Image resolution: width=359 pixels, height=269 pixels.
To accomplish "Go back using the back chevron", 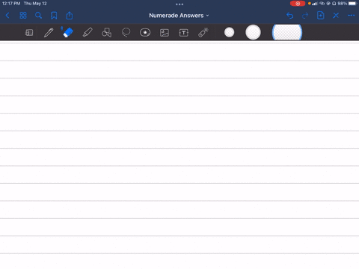I will pos(7,16).
